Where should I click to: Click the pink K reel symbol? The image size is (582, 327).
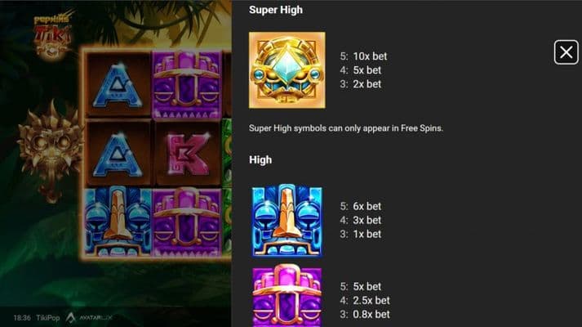pyautogui.click(x=188, y=154)
